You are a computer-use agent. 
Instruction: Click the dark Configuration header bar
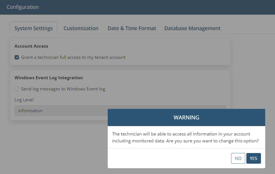click(x=137, y=7)
